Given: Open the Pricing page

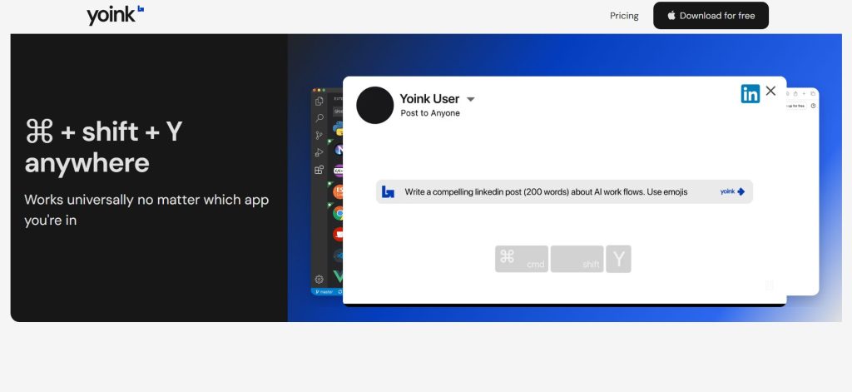Looking at the screenshot, I should (x=624, y=16).
